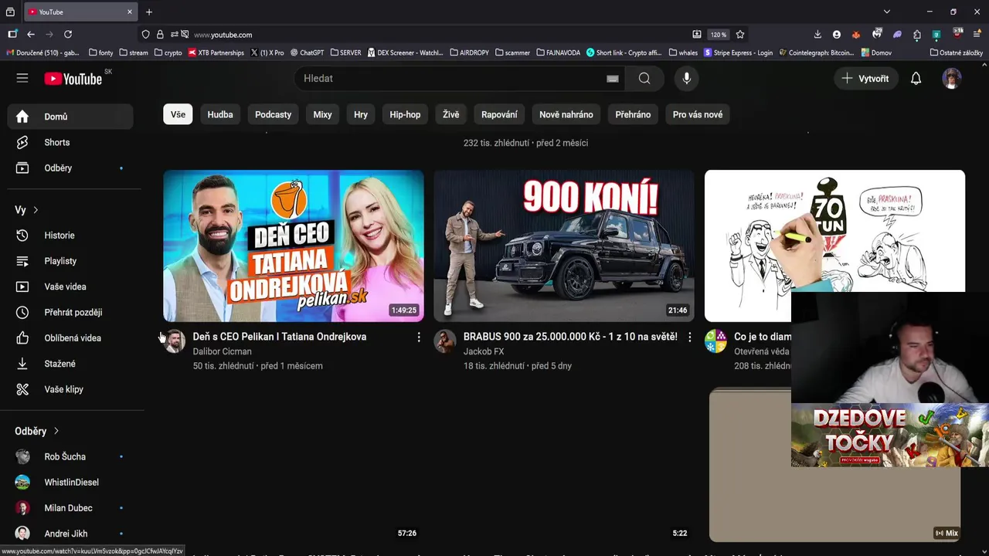
Task: Reload the page with refresh icon
Action: coord(68,35)
